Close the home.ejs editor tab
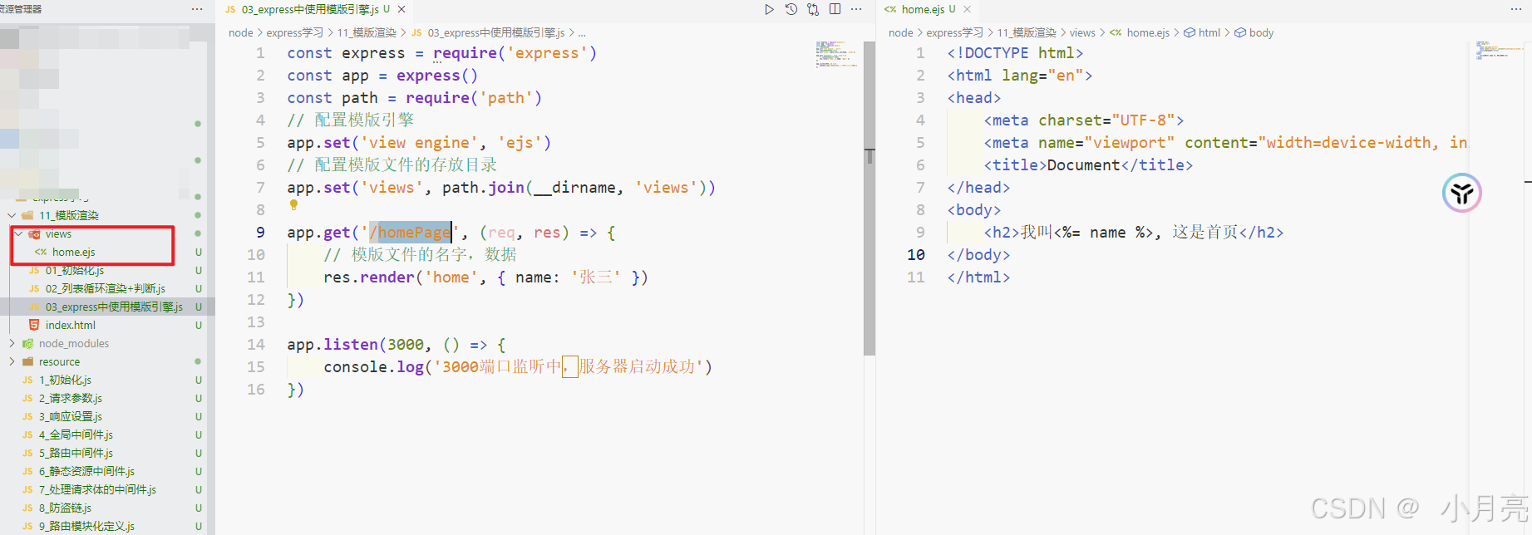1532x535 pixels. 967,9
